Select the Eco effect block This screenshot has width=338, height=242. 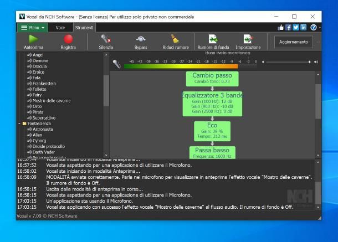[x=212, y=131]
